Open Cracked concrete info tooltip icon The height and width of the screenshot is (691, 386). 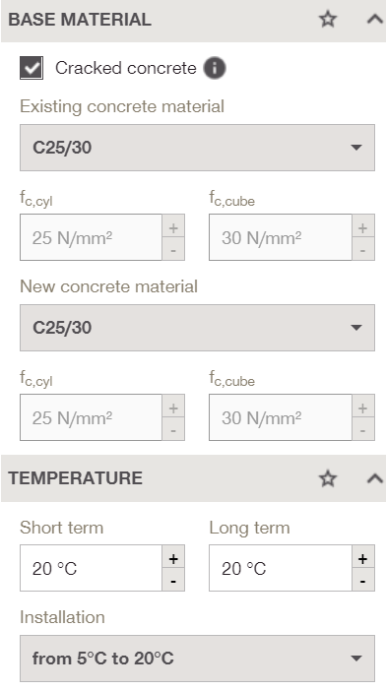(x=214, y=68)
